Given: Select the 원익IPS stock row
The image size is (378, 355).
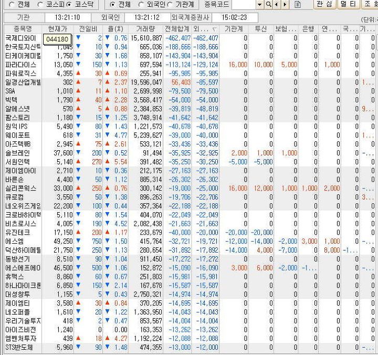Looking at the screenshot, I should click(189, 127).
